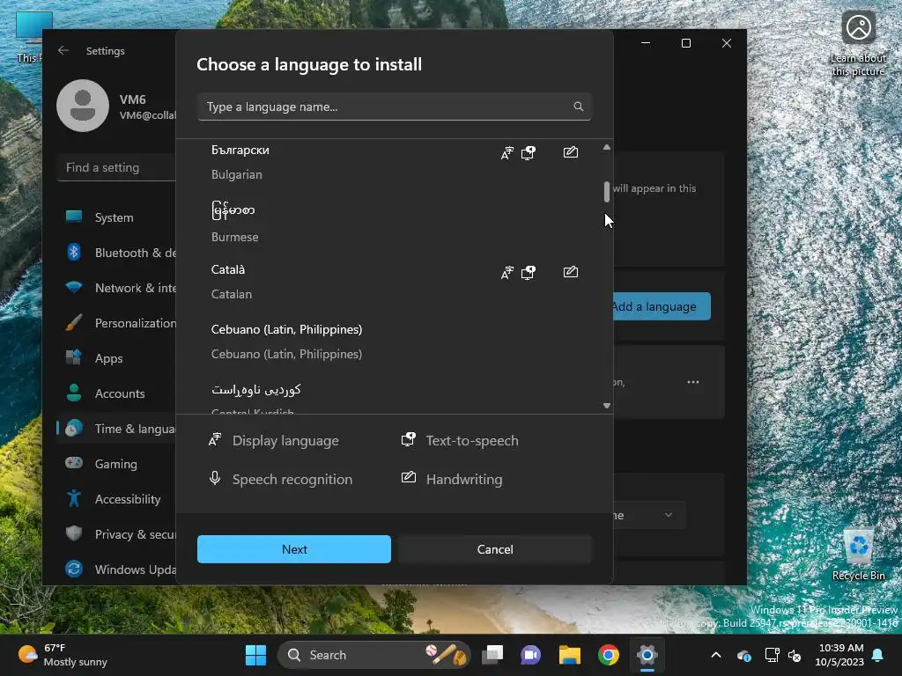
Task: Click Bulgarian display language icon
Action: tap(506, 153)
